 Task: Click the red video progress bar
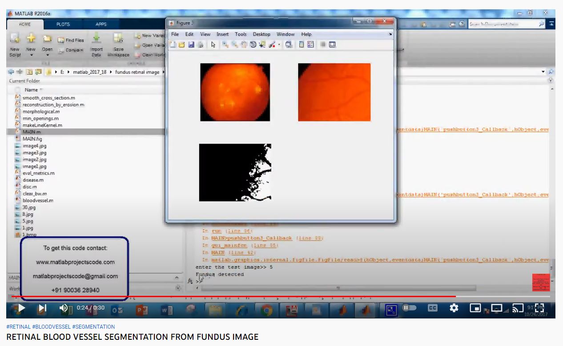point(233,296)
